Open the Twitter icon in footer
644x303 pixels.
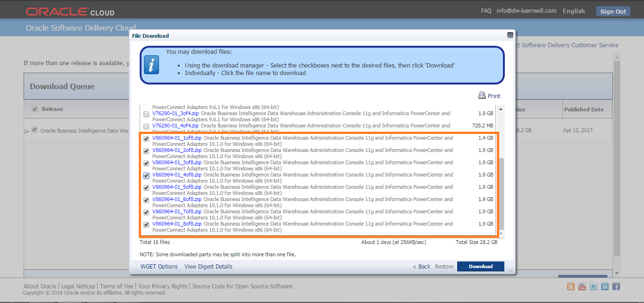pyautogui.click(x=594, y=286)
